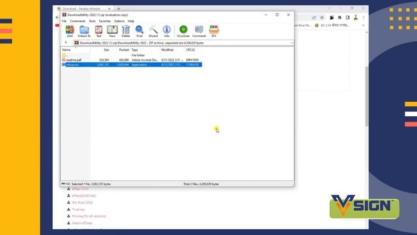This screenshot has height=235, width=417.
Task: Open the Favorites menu
Action: tap(105, 21)
